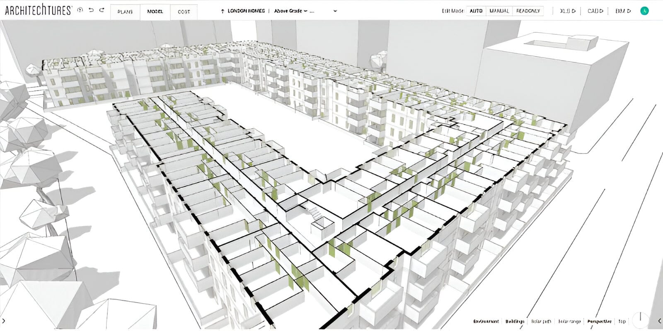The height and width of the screenshot is (331, 663).
Task: Download the XLS export
Action: coord(567,11)
